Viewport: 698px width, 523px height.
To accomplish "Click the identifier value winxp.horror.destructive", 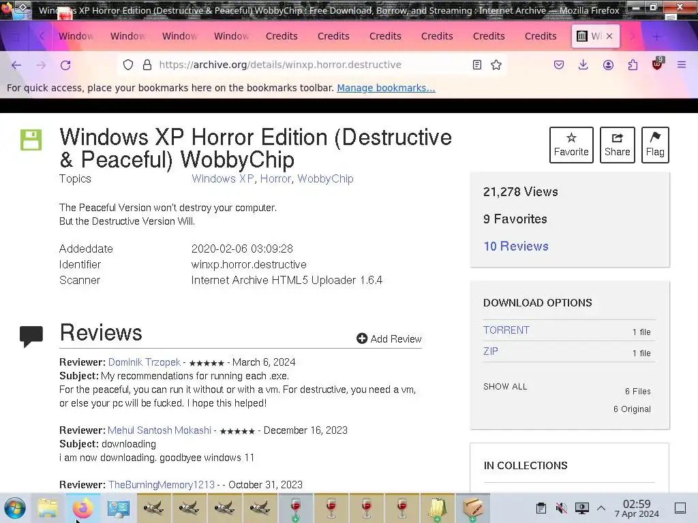I will [249, 265].
